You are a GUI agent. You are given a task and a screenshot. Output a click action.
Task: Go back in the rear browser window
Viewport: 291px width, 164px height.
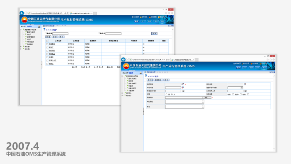coord(22,13)
